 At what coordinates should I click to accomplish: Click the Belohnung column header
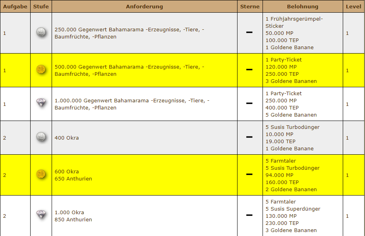[303, 6]
